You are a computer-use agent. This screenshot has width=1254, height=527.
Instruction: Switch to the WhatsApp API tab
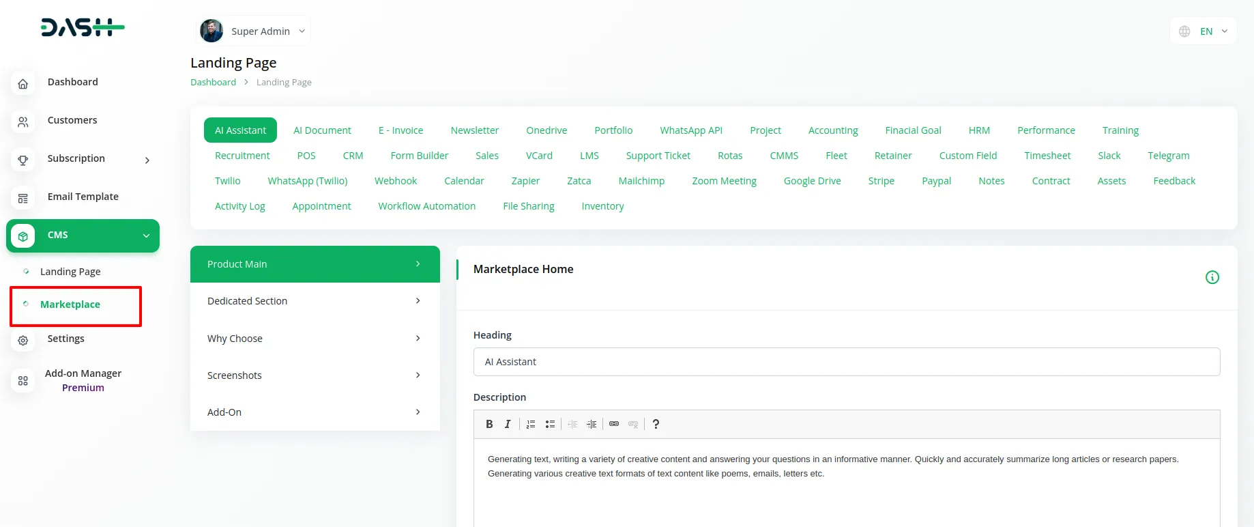point(690,130)
